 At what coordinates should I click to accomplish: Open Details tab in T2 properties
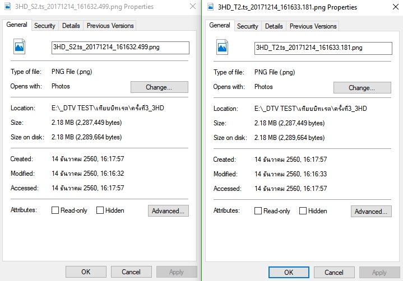pos(274,26)
